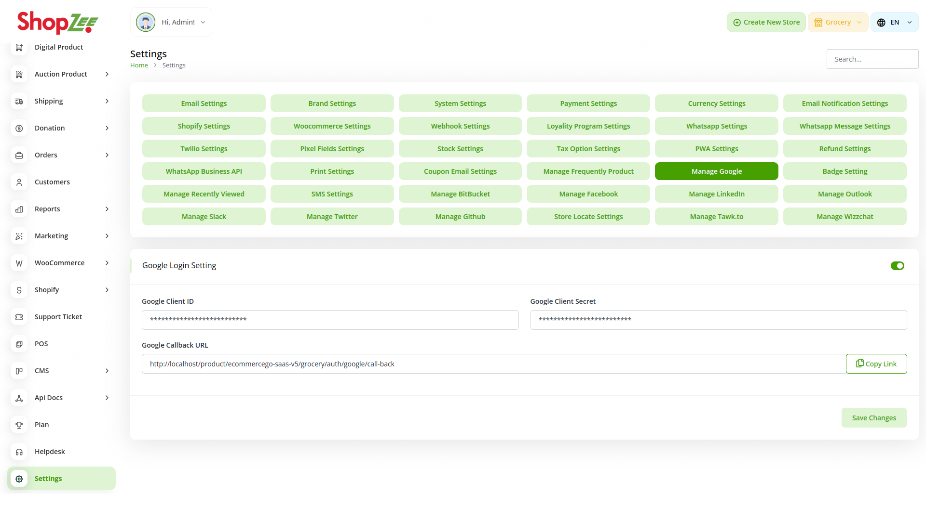Click the POS sidebar icon

point(19,344)
